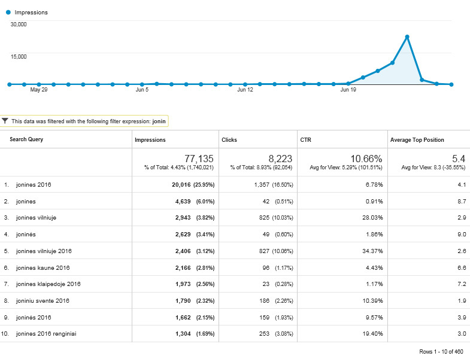Click CTR cell 19.40%
The width and height of the screenshot is (470, 359).
pyautogui.click(x=372, y=334)
